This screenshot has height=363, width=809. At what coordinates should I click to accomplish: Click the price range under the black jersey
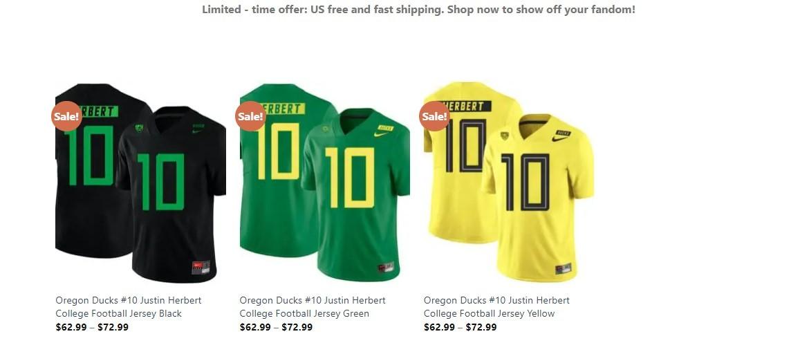93,327
